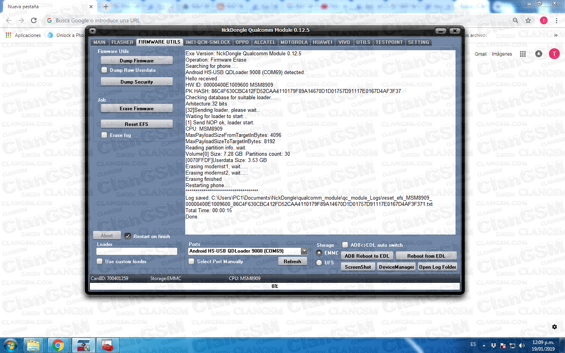565x353 pixels.
Task: Open volume control in system tray
Action: pos(521,346)
